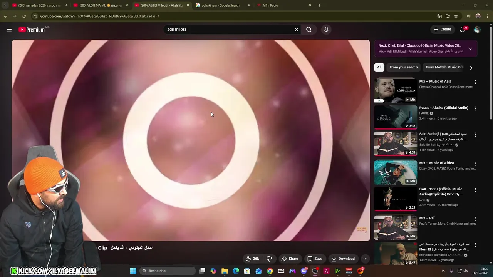Viewport: 493px width, 277px height.
Task: Click the Create button
Action: pyautogui.click(x=442, y=29)
